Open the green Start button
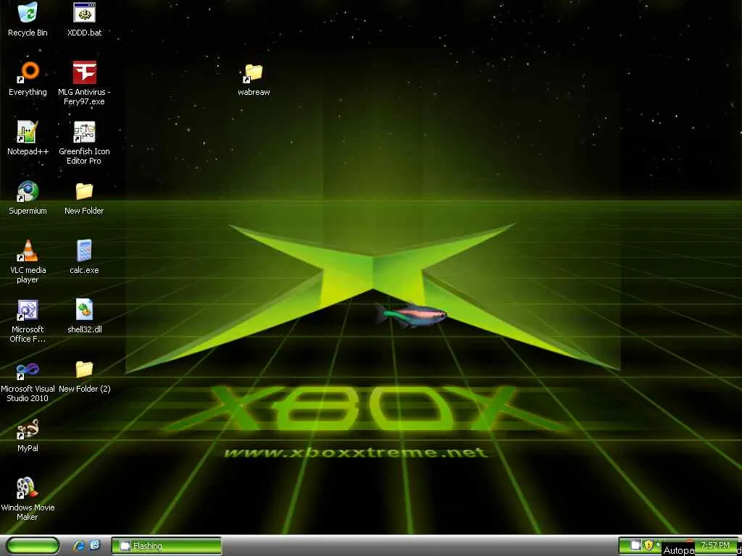This screenshot has height=556, width=742. tap(33, 546)
